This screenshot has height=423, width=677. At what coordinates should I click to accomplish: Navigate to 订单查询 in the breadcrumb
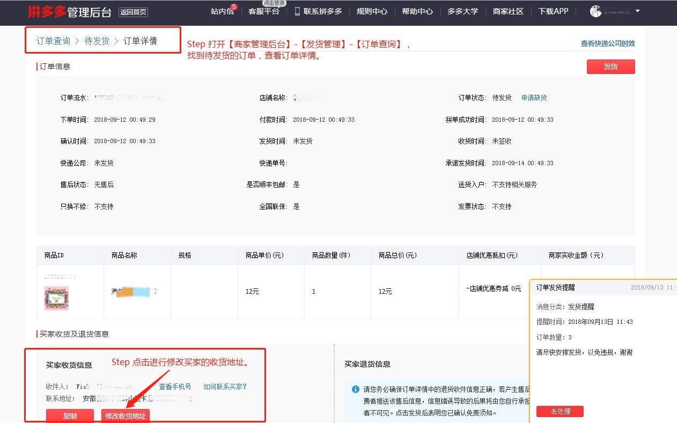click(53, 41)
